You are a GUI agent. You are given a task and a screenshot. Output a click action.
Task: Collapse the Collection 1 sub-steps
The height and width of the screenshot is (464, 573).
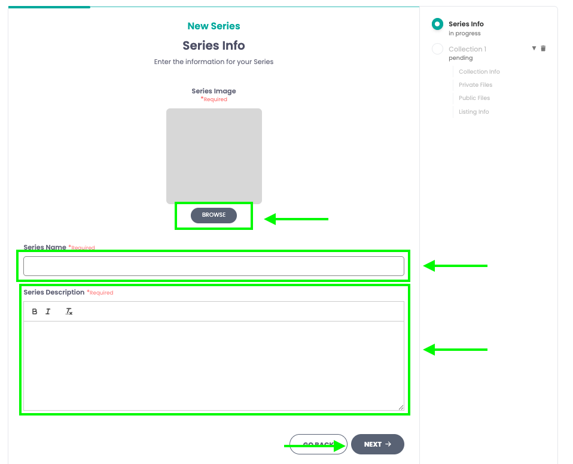pyautogui.click(x=534, y=48)
